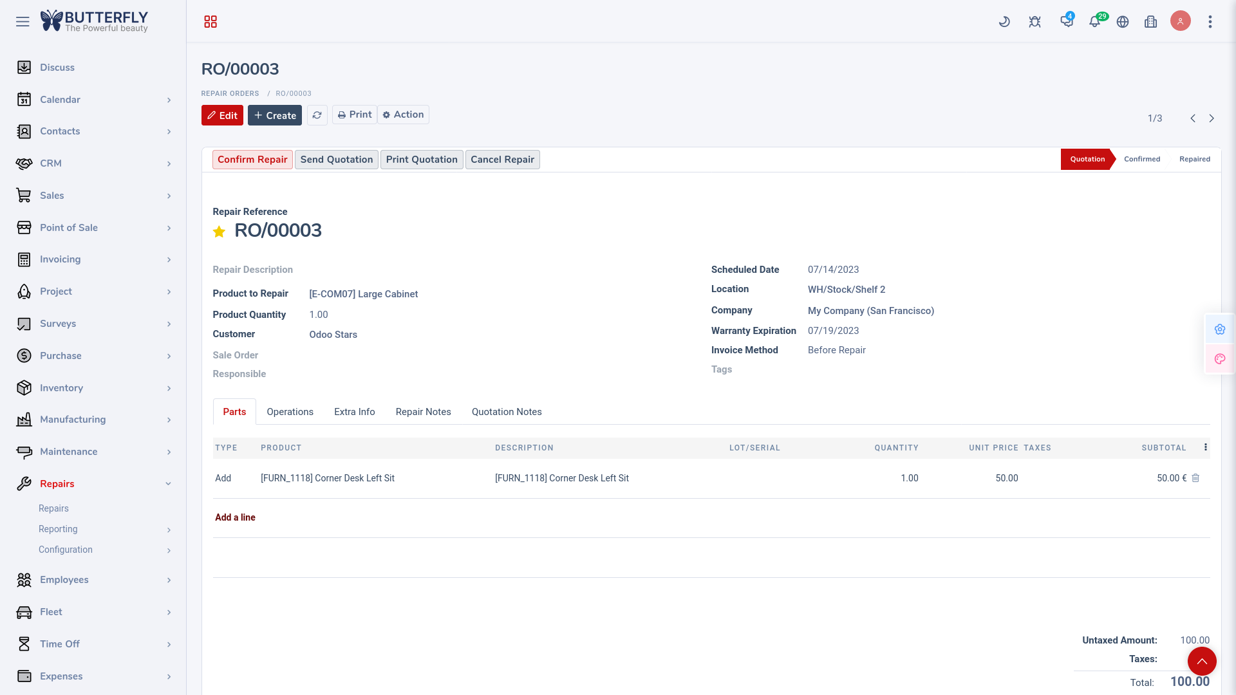Expand the Invoicing menu chevron

pyautogui.click(x=169, y=260)
